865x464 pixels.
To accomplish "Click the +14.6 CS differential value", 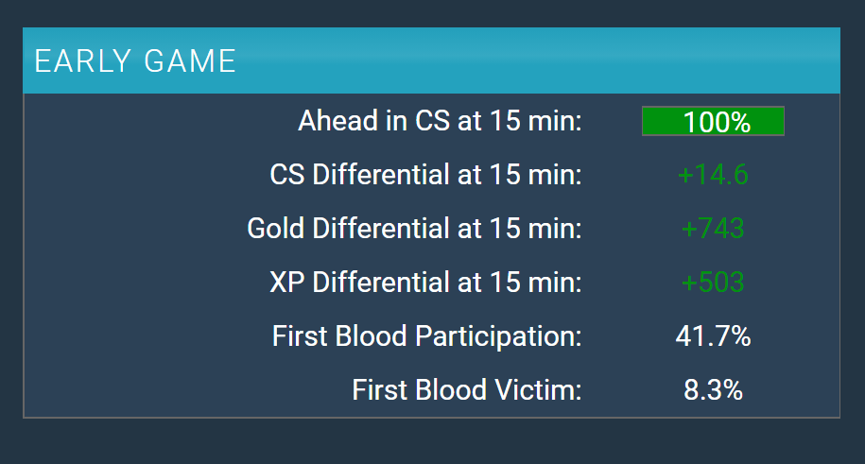I will tap(713, 175).
